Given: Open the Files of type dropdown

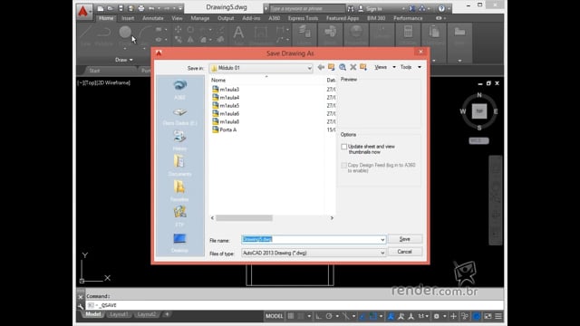Looking at the screenshot, I should click(x=314, y=253).
